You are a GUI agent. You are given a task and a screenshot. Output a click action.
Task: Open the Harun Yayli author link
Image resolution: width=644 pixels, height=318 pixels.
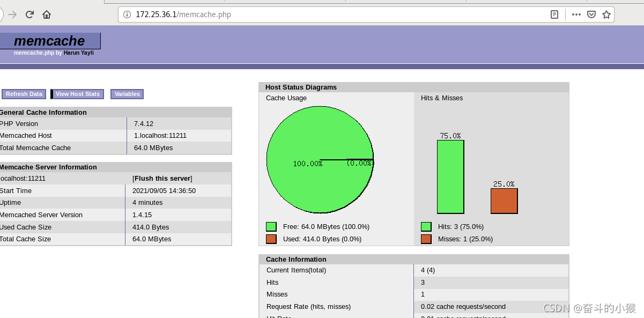pyautogui.click(x=79, y=53)
